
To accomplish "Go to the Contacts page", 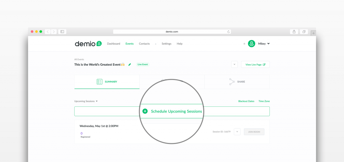I will [144, 44].
